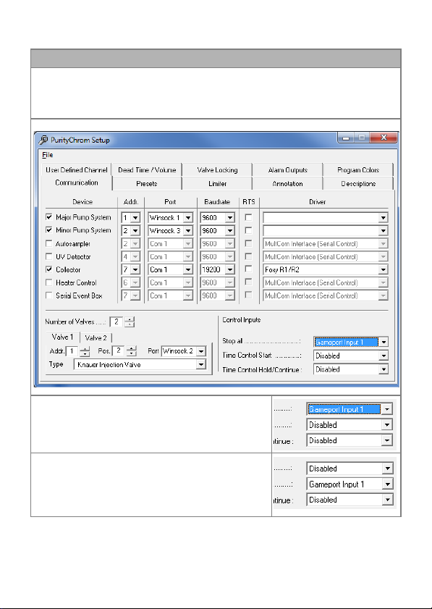The width and height of the screenshot is (432, 609).
Task: Open Major Pump System baudrate dropdown
Action: (230, 218)
